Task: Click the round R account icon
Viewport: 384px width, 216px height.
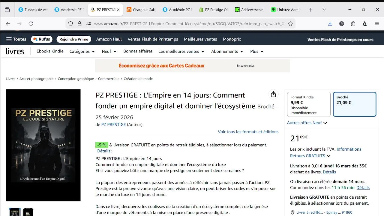Action: click(342, 24)
